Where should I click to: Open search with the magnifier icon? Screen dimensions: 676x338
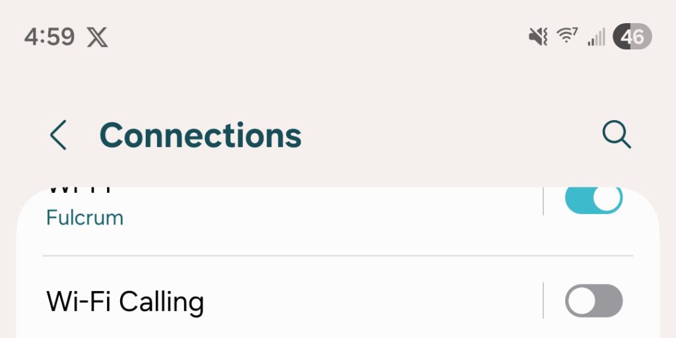pos(617,135)
